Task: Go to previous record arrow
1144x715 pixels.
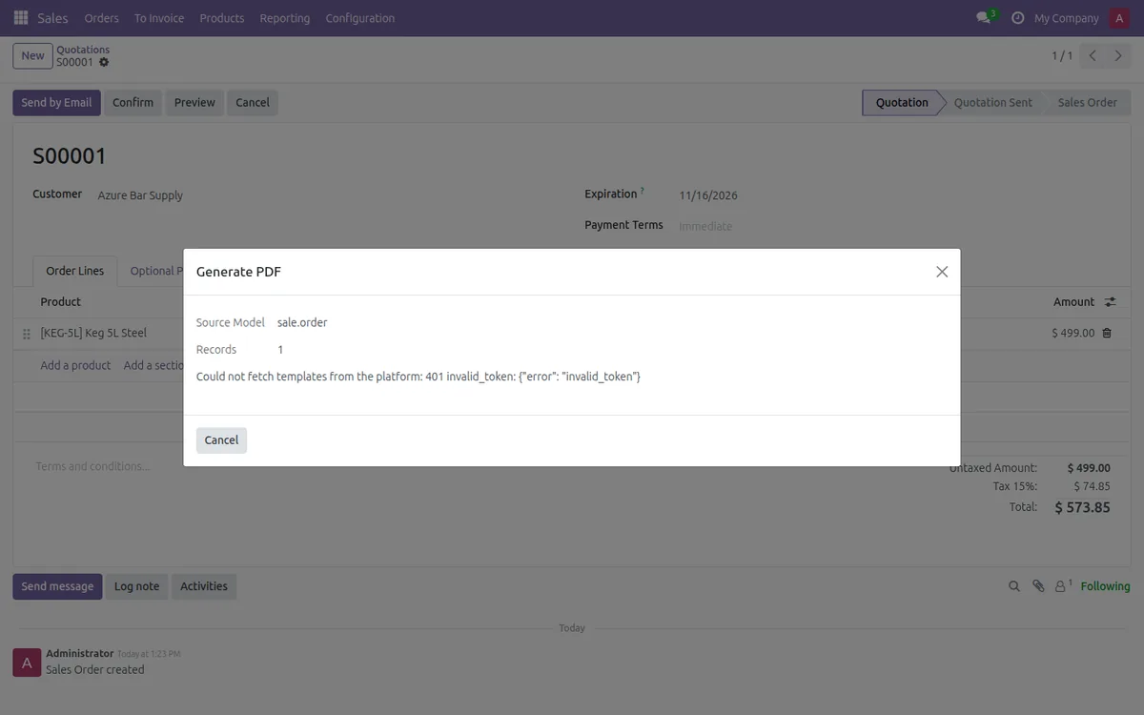Action: point(1093,55)
